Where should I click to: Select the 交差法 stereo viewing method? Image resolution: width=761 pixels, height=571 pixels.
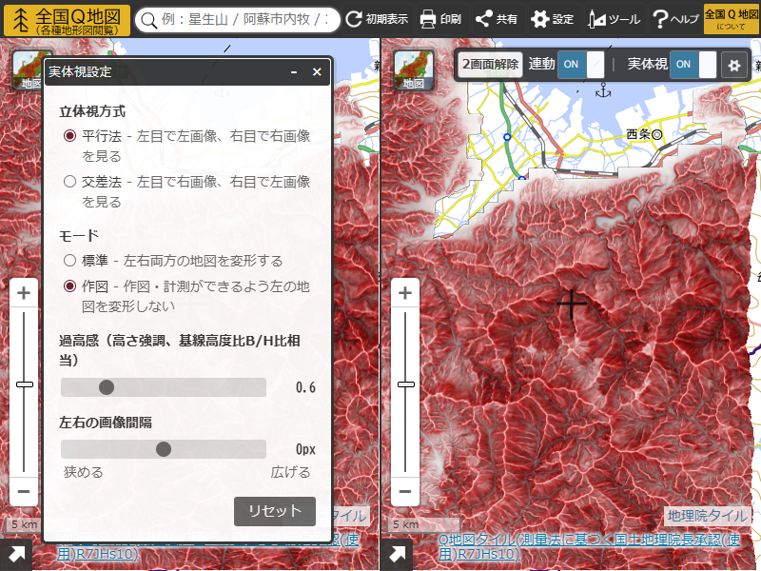pos(69,181)
